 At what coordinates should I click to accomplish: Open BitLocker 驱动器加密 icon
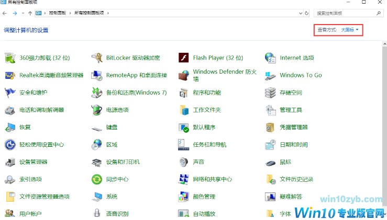coord(97,58)
